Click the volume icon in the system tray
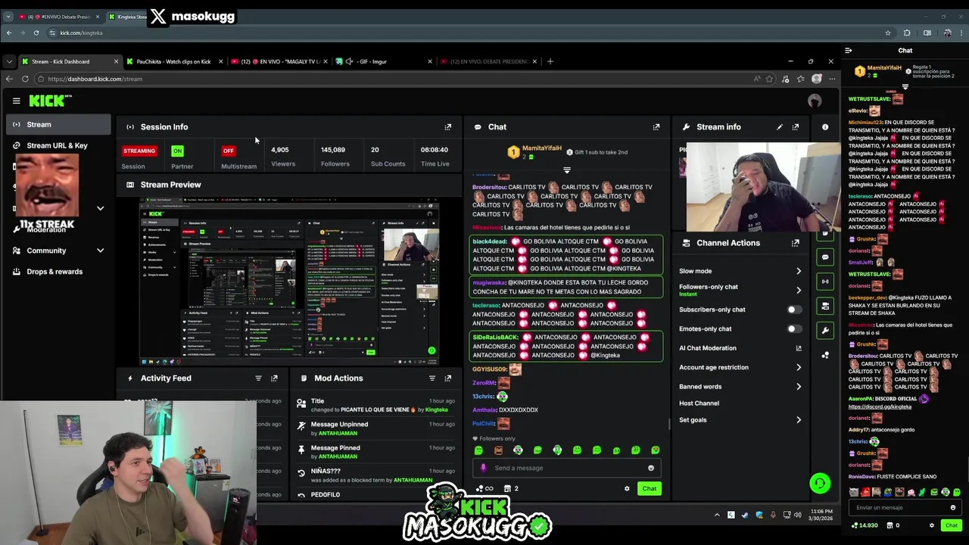 pos(796,515)
